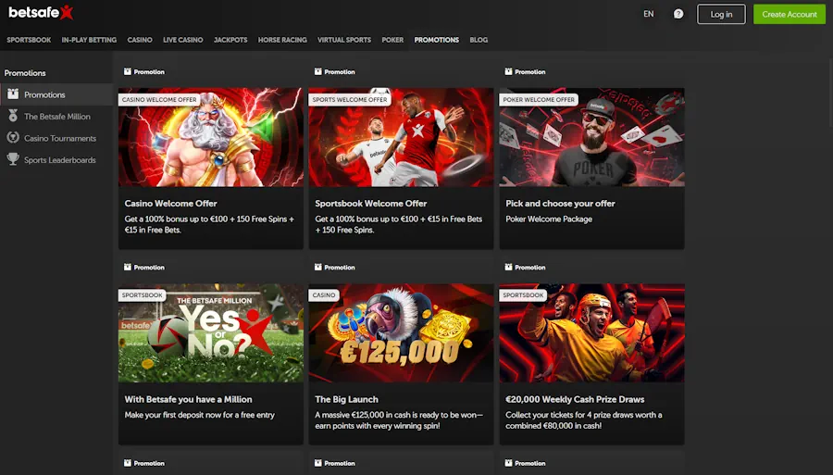Screen dimensions: 833x475
Task: Click the Sports Leaderboards trophy icon
Action: [x=13, y=159]
